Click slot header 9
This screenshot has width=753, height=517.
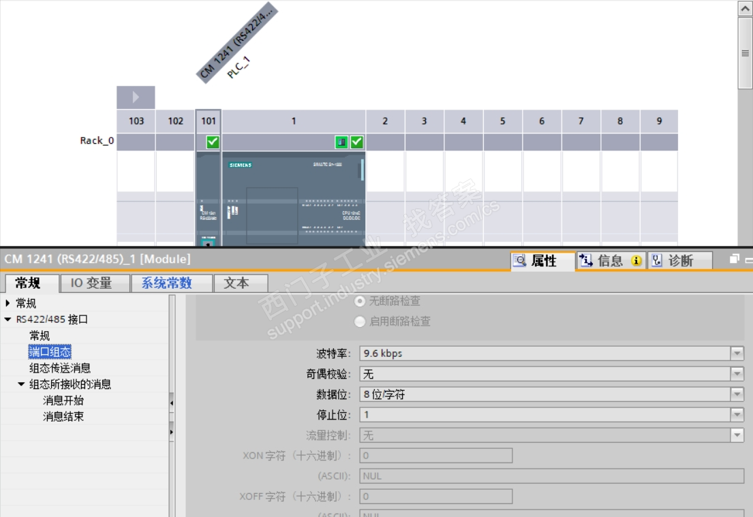pyautogui.click(x=660, y=121)
